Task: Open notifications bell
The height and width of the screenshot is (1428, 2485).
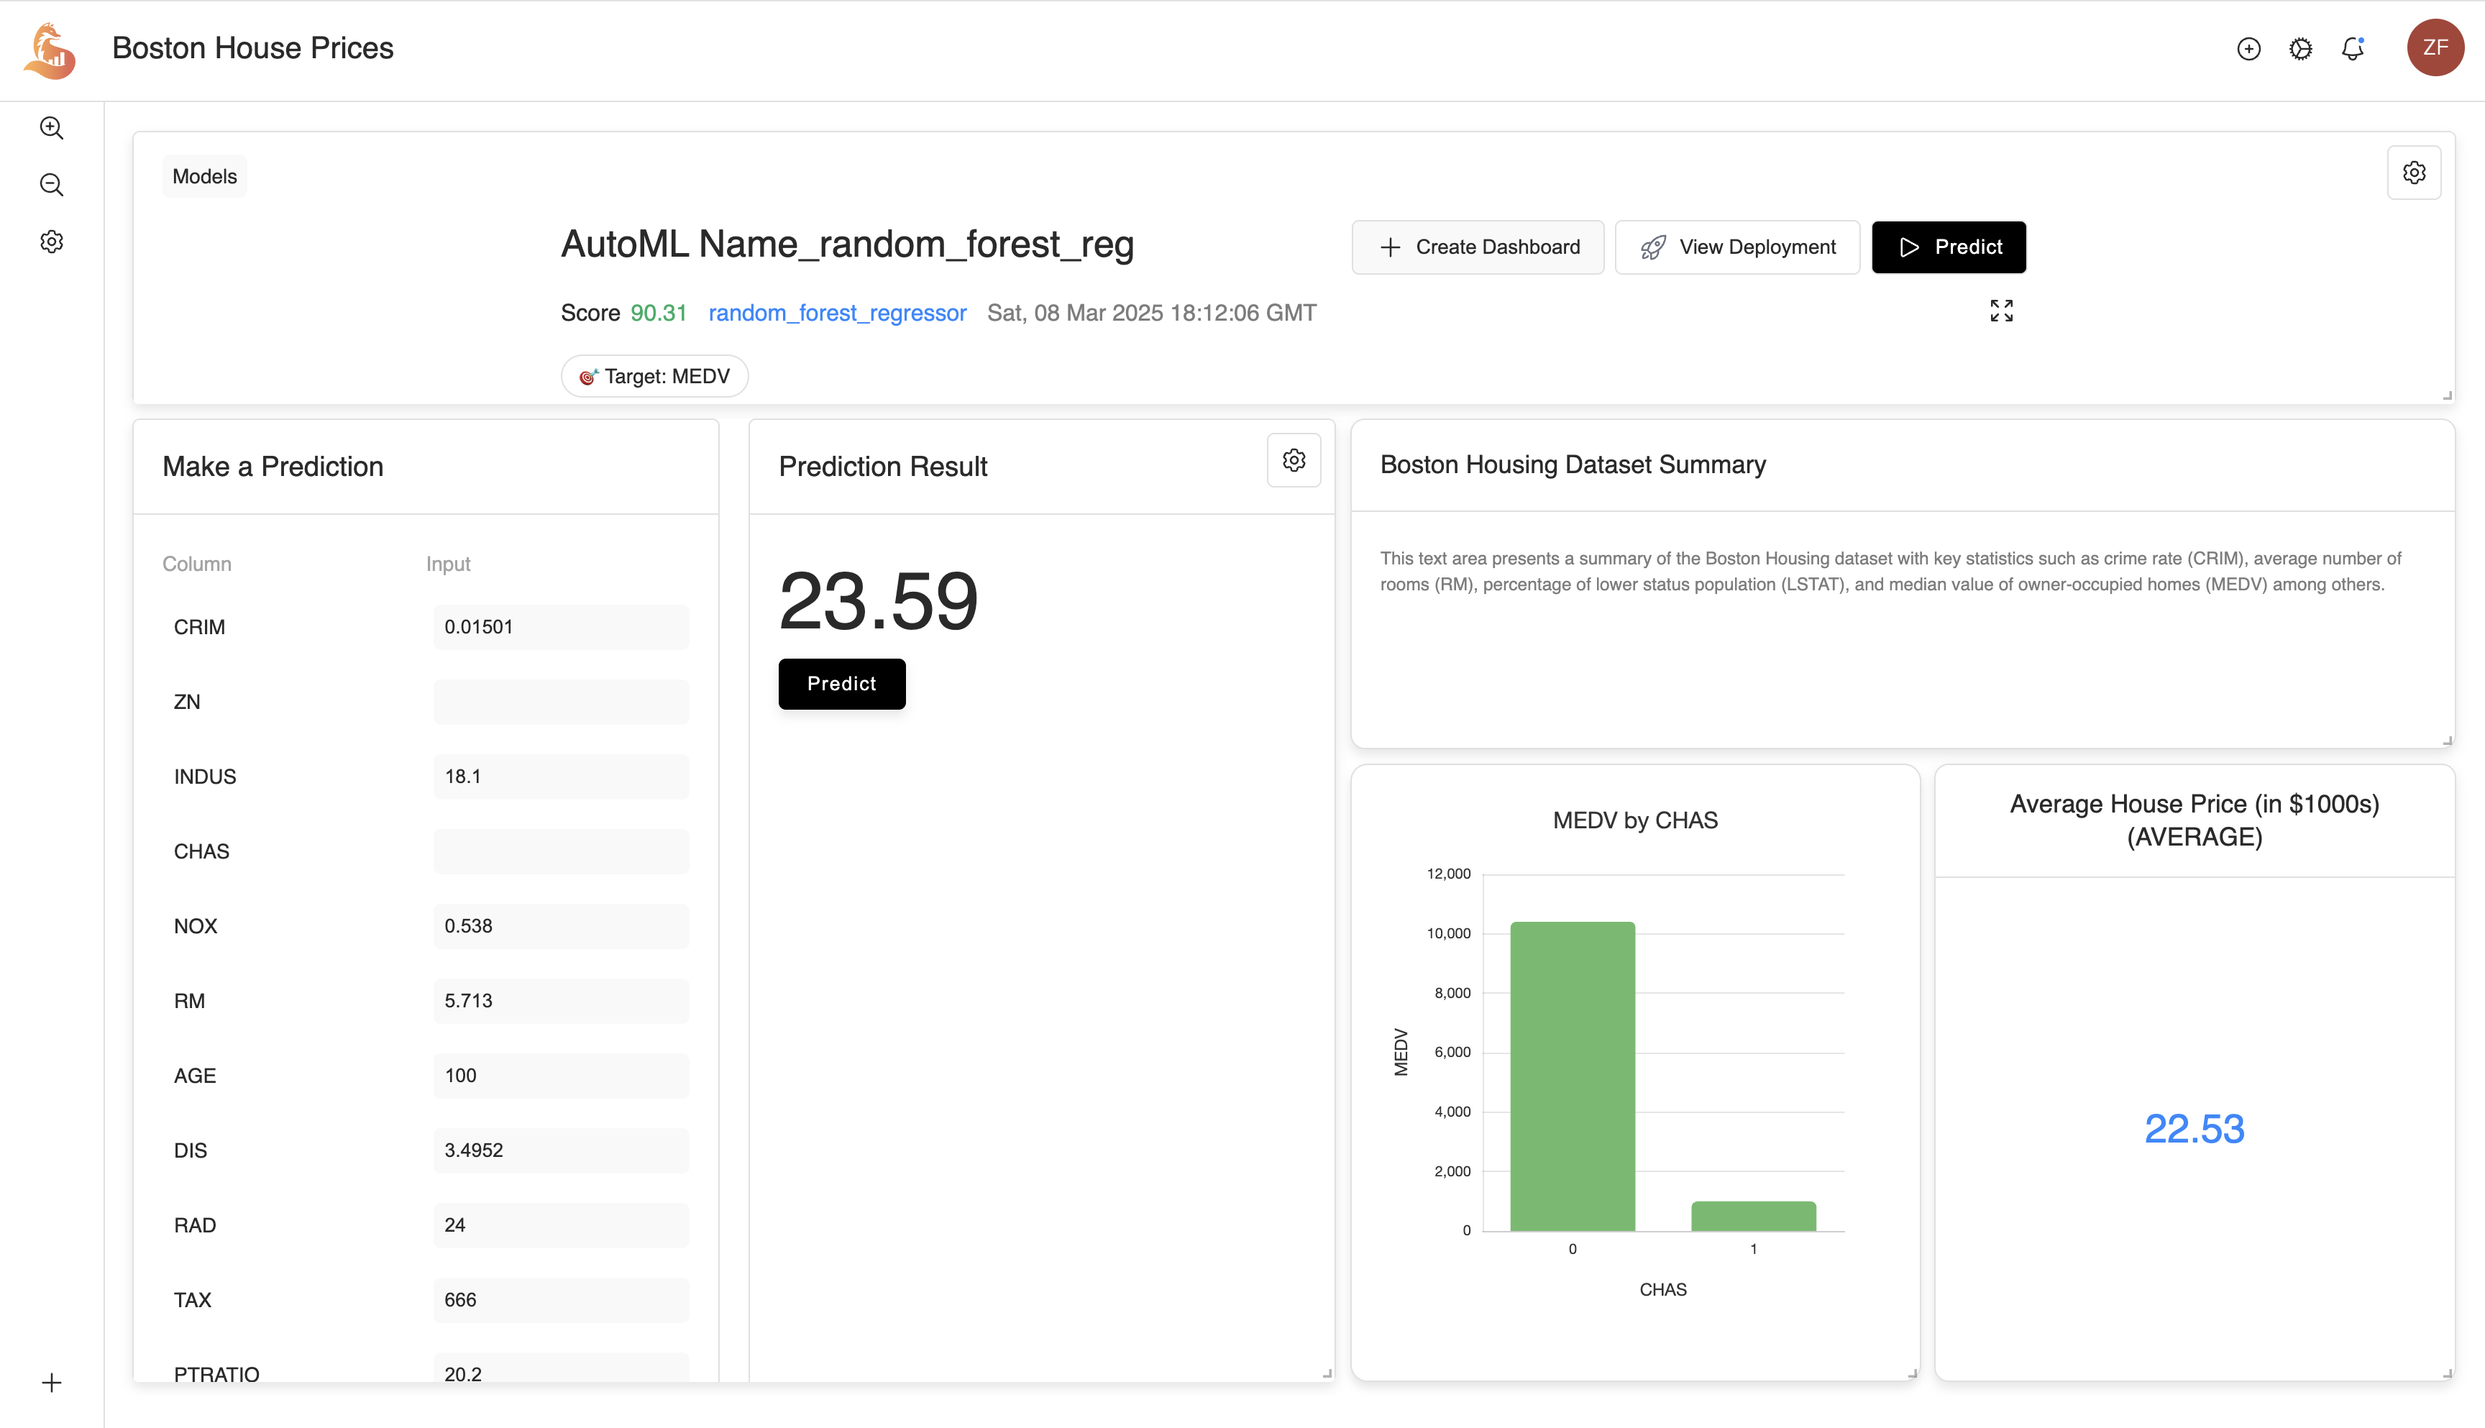Action: coord(2353,48)
